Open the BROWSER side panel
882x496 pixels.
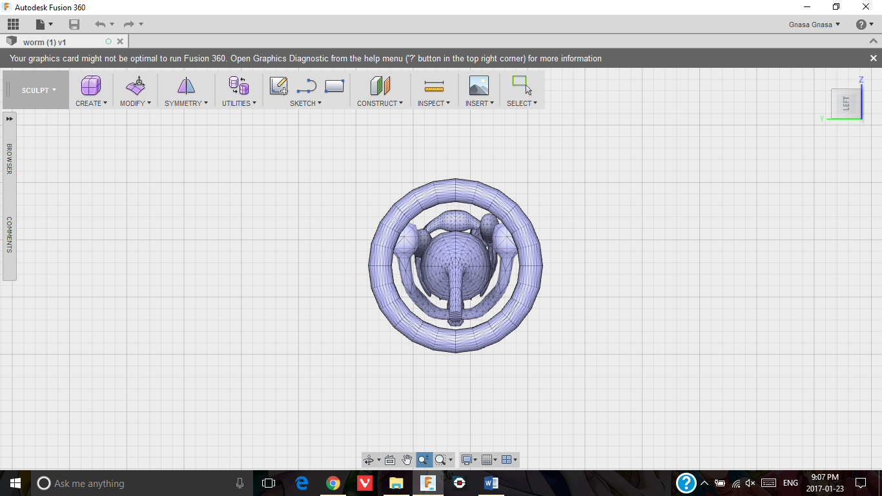coord(10,158)
